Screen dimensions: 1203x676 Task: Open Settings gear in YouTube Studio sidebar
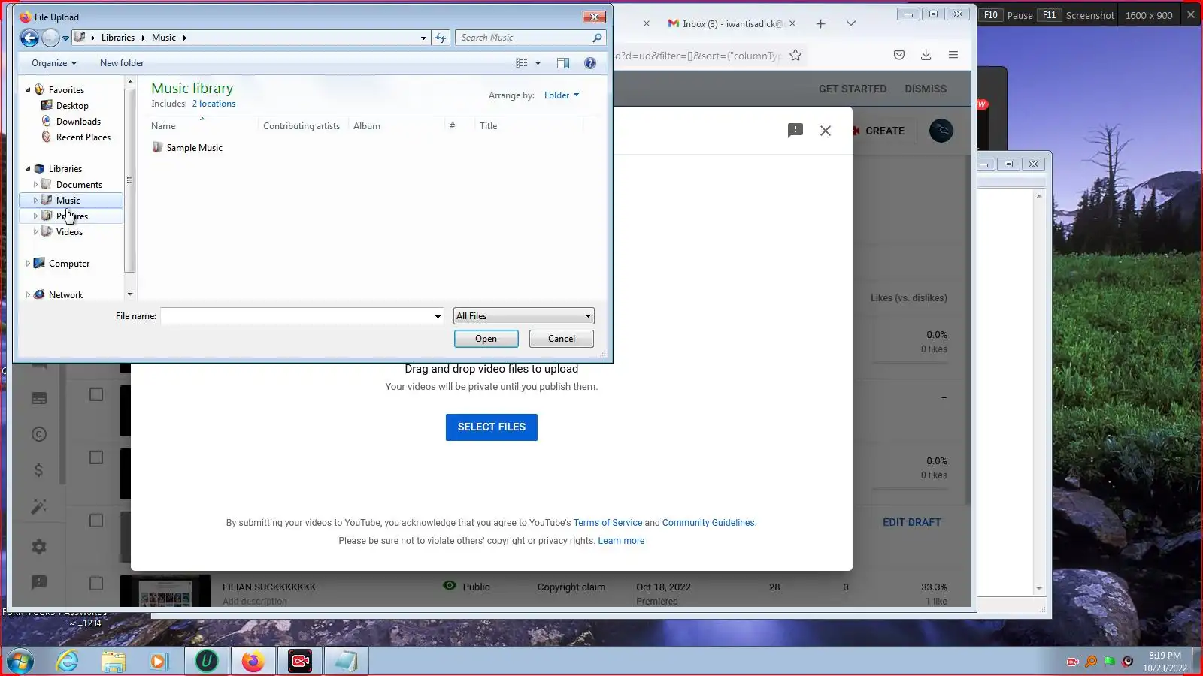39,547
